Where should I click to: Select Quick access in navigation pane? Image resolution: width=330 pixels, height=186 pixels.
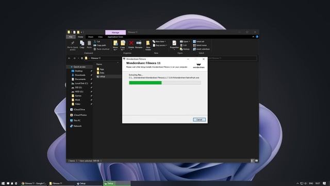79,67
